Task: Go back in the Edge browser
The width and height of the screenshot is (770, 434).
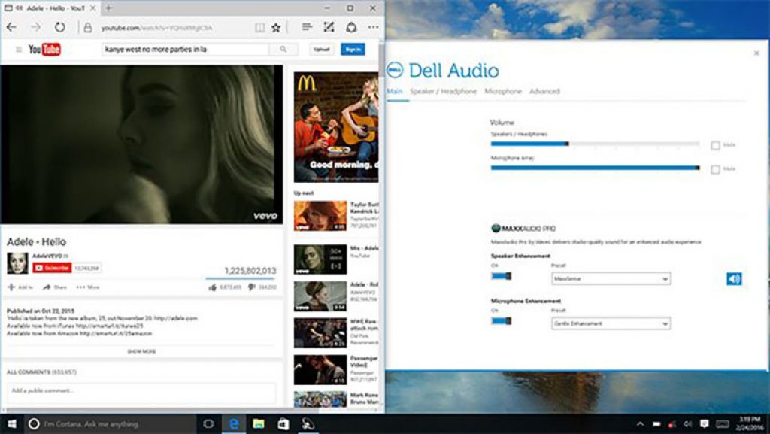Action: point(11,28)
